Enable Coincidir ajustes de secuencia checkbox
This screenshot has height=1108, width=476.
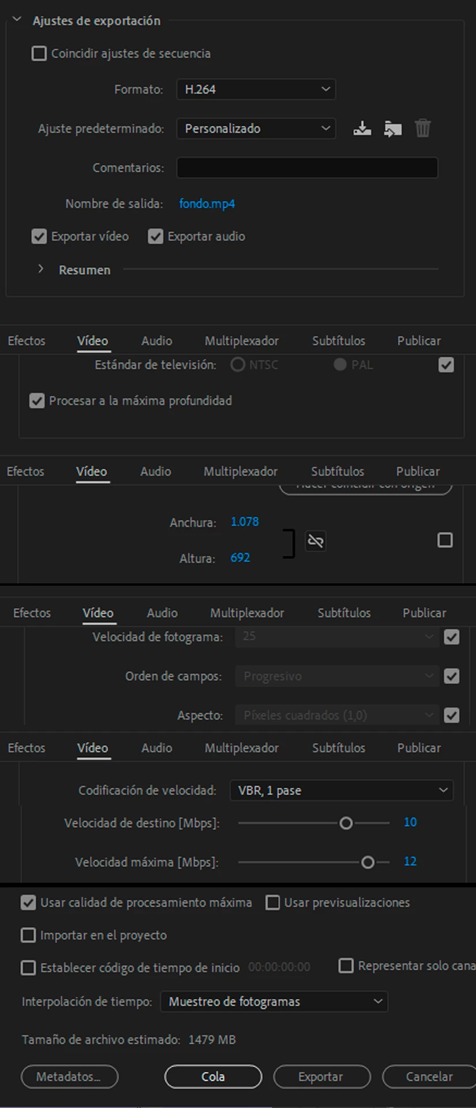click(x=39, y=54)
